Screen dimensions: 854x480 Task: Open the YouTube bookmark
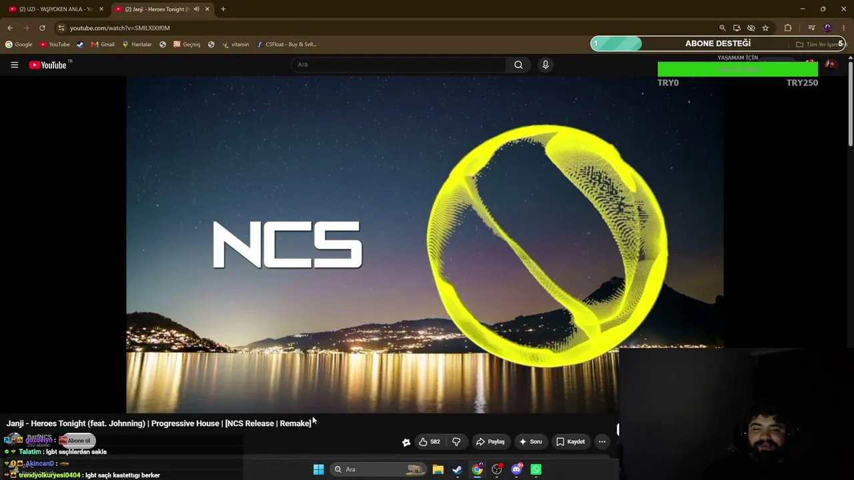tap(55, 45)
